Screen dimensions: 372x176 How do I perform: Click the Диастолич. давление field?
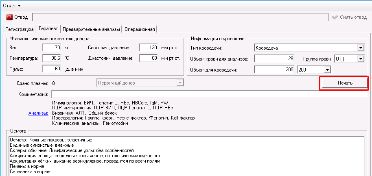click(x=149, y=58)
